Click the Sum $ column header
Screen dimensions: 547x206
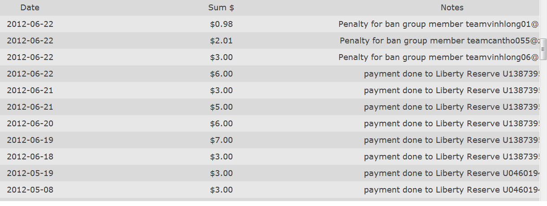click(221, 8)
